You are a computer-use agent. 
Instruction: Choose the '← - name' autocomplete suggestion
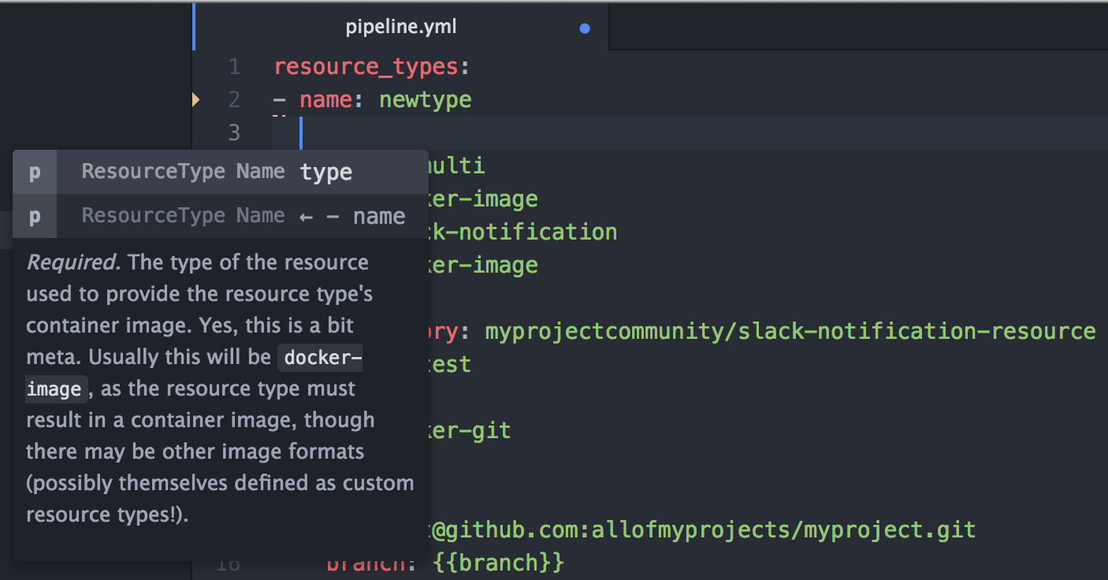221,216
